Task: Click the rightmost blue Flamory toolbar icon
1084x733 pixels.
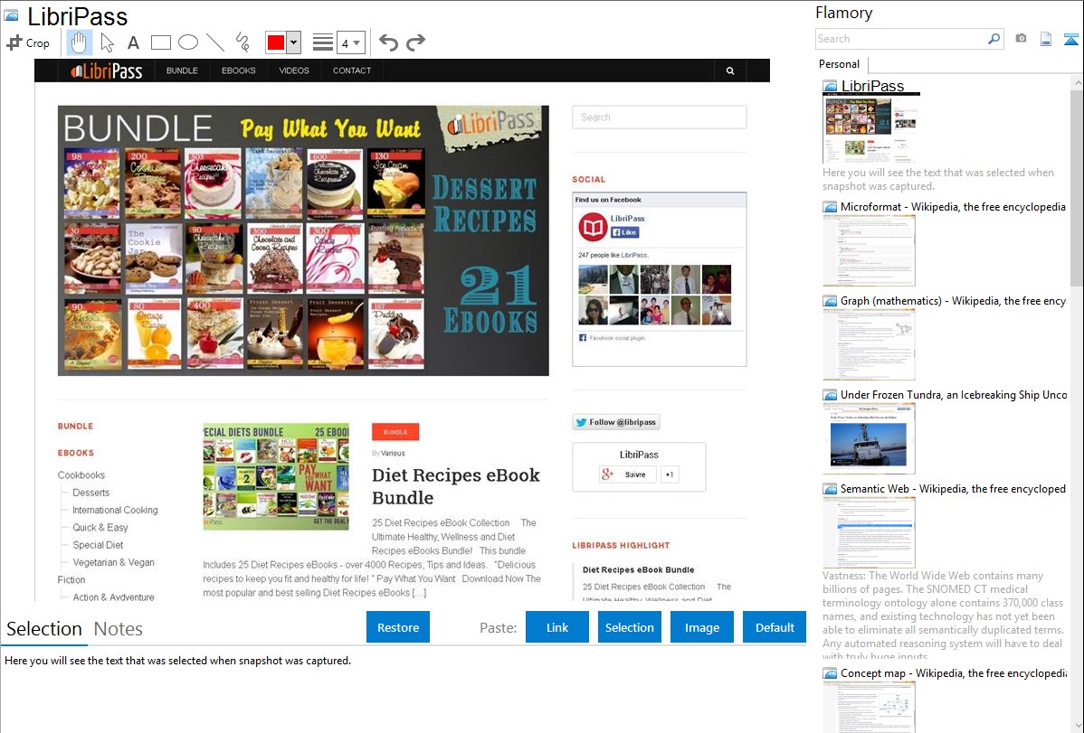Action: coord(1070,39)
